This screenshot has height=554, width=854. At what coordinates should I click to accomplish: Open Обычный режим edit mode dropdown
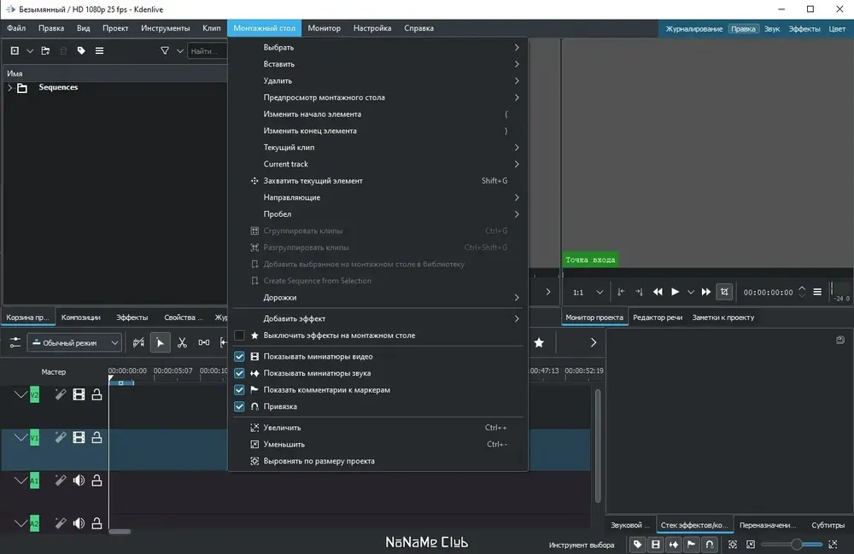click(x=74, y=343)
